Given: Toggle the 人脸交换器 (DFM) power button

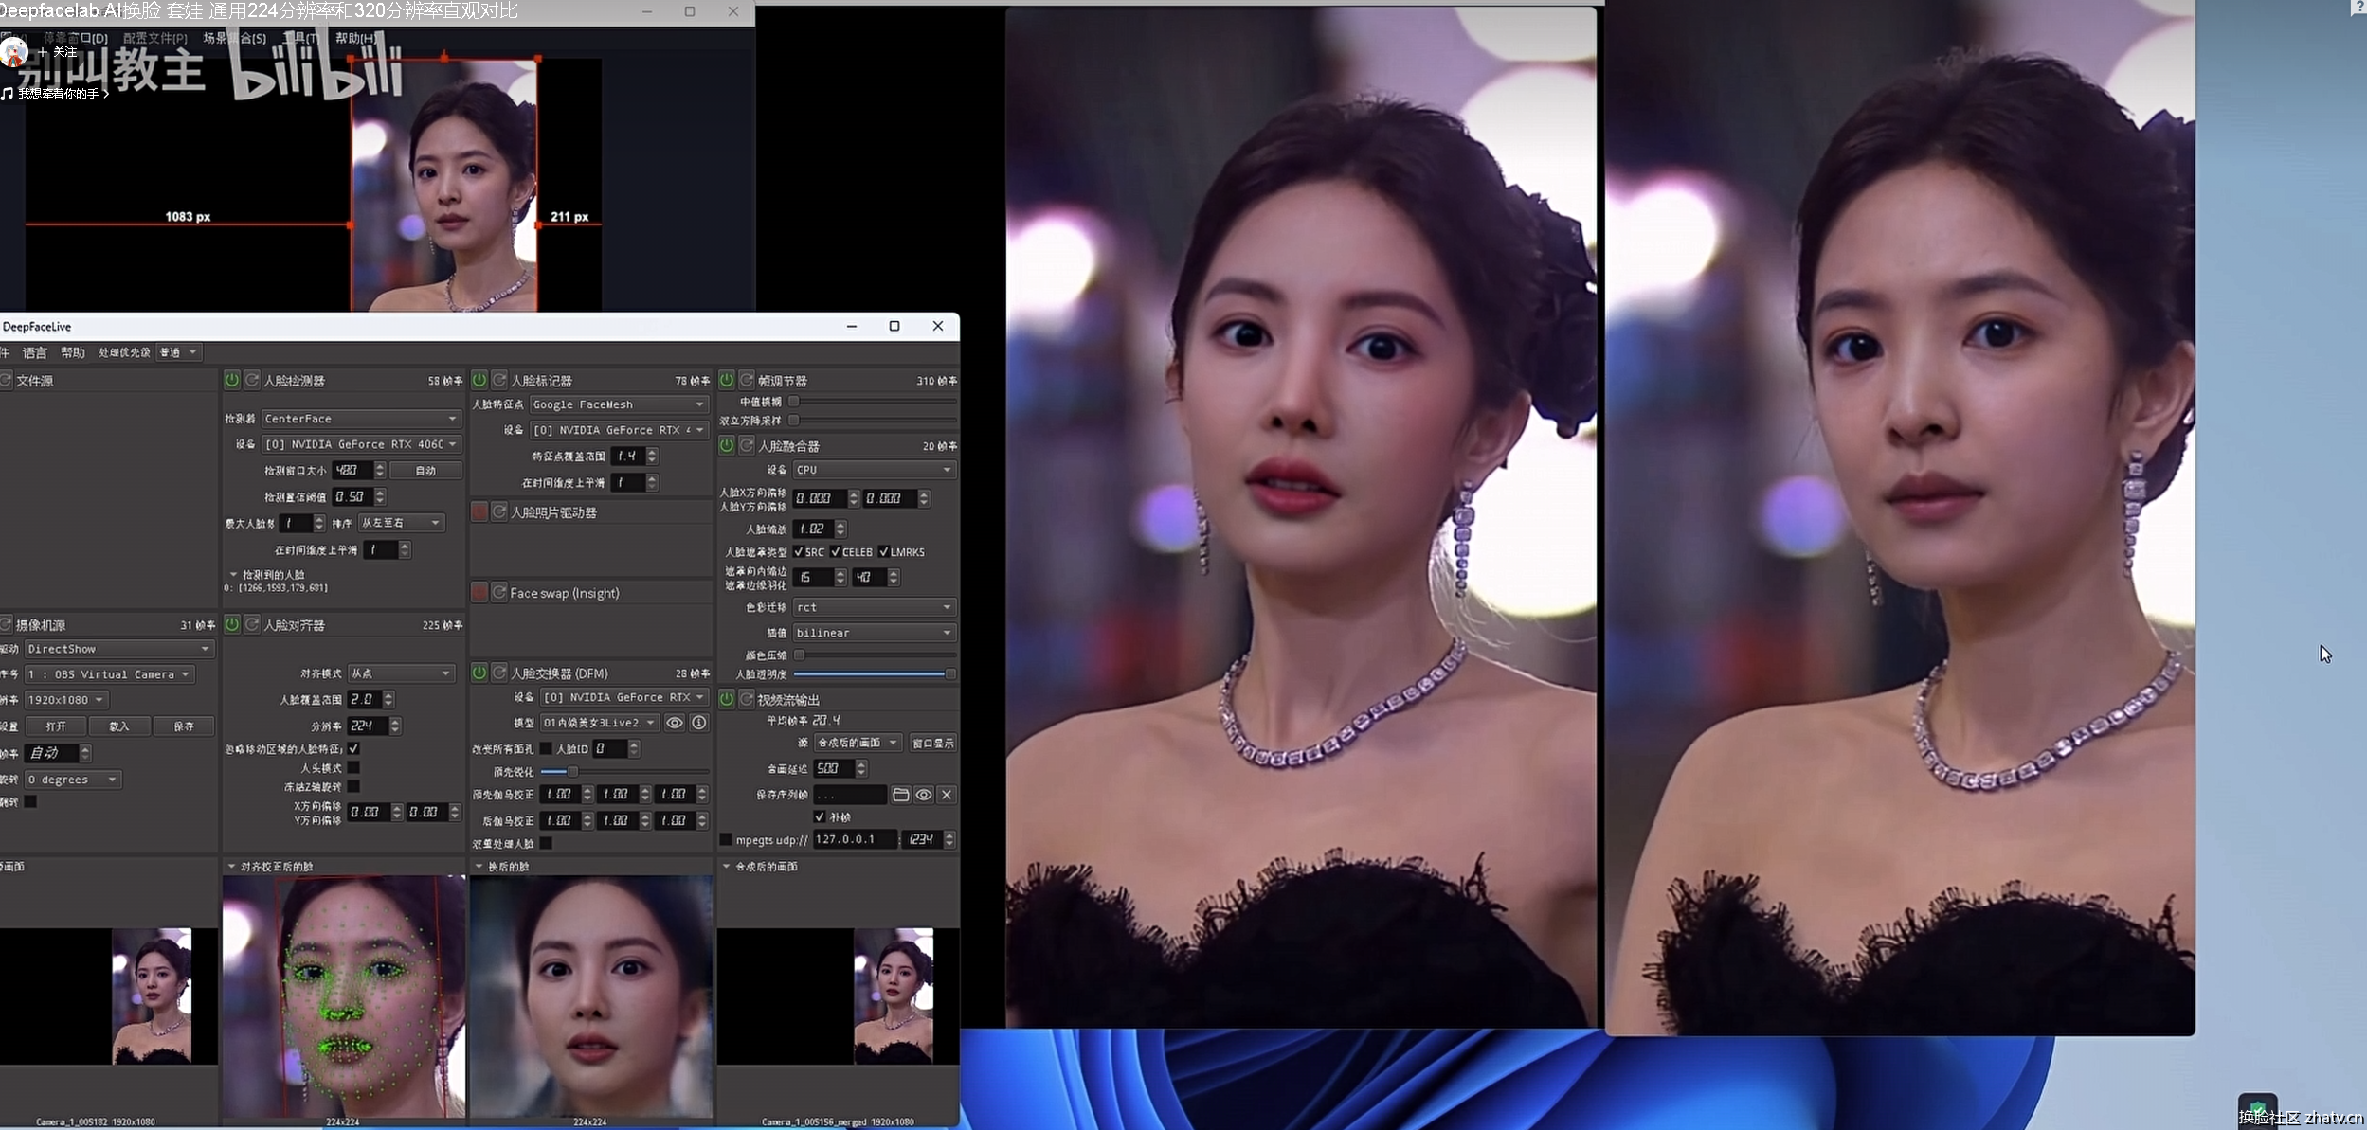Looking at the screenshot, I should (x=479, y=673).
